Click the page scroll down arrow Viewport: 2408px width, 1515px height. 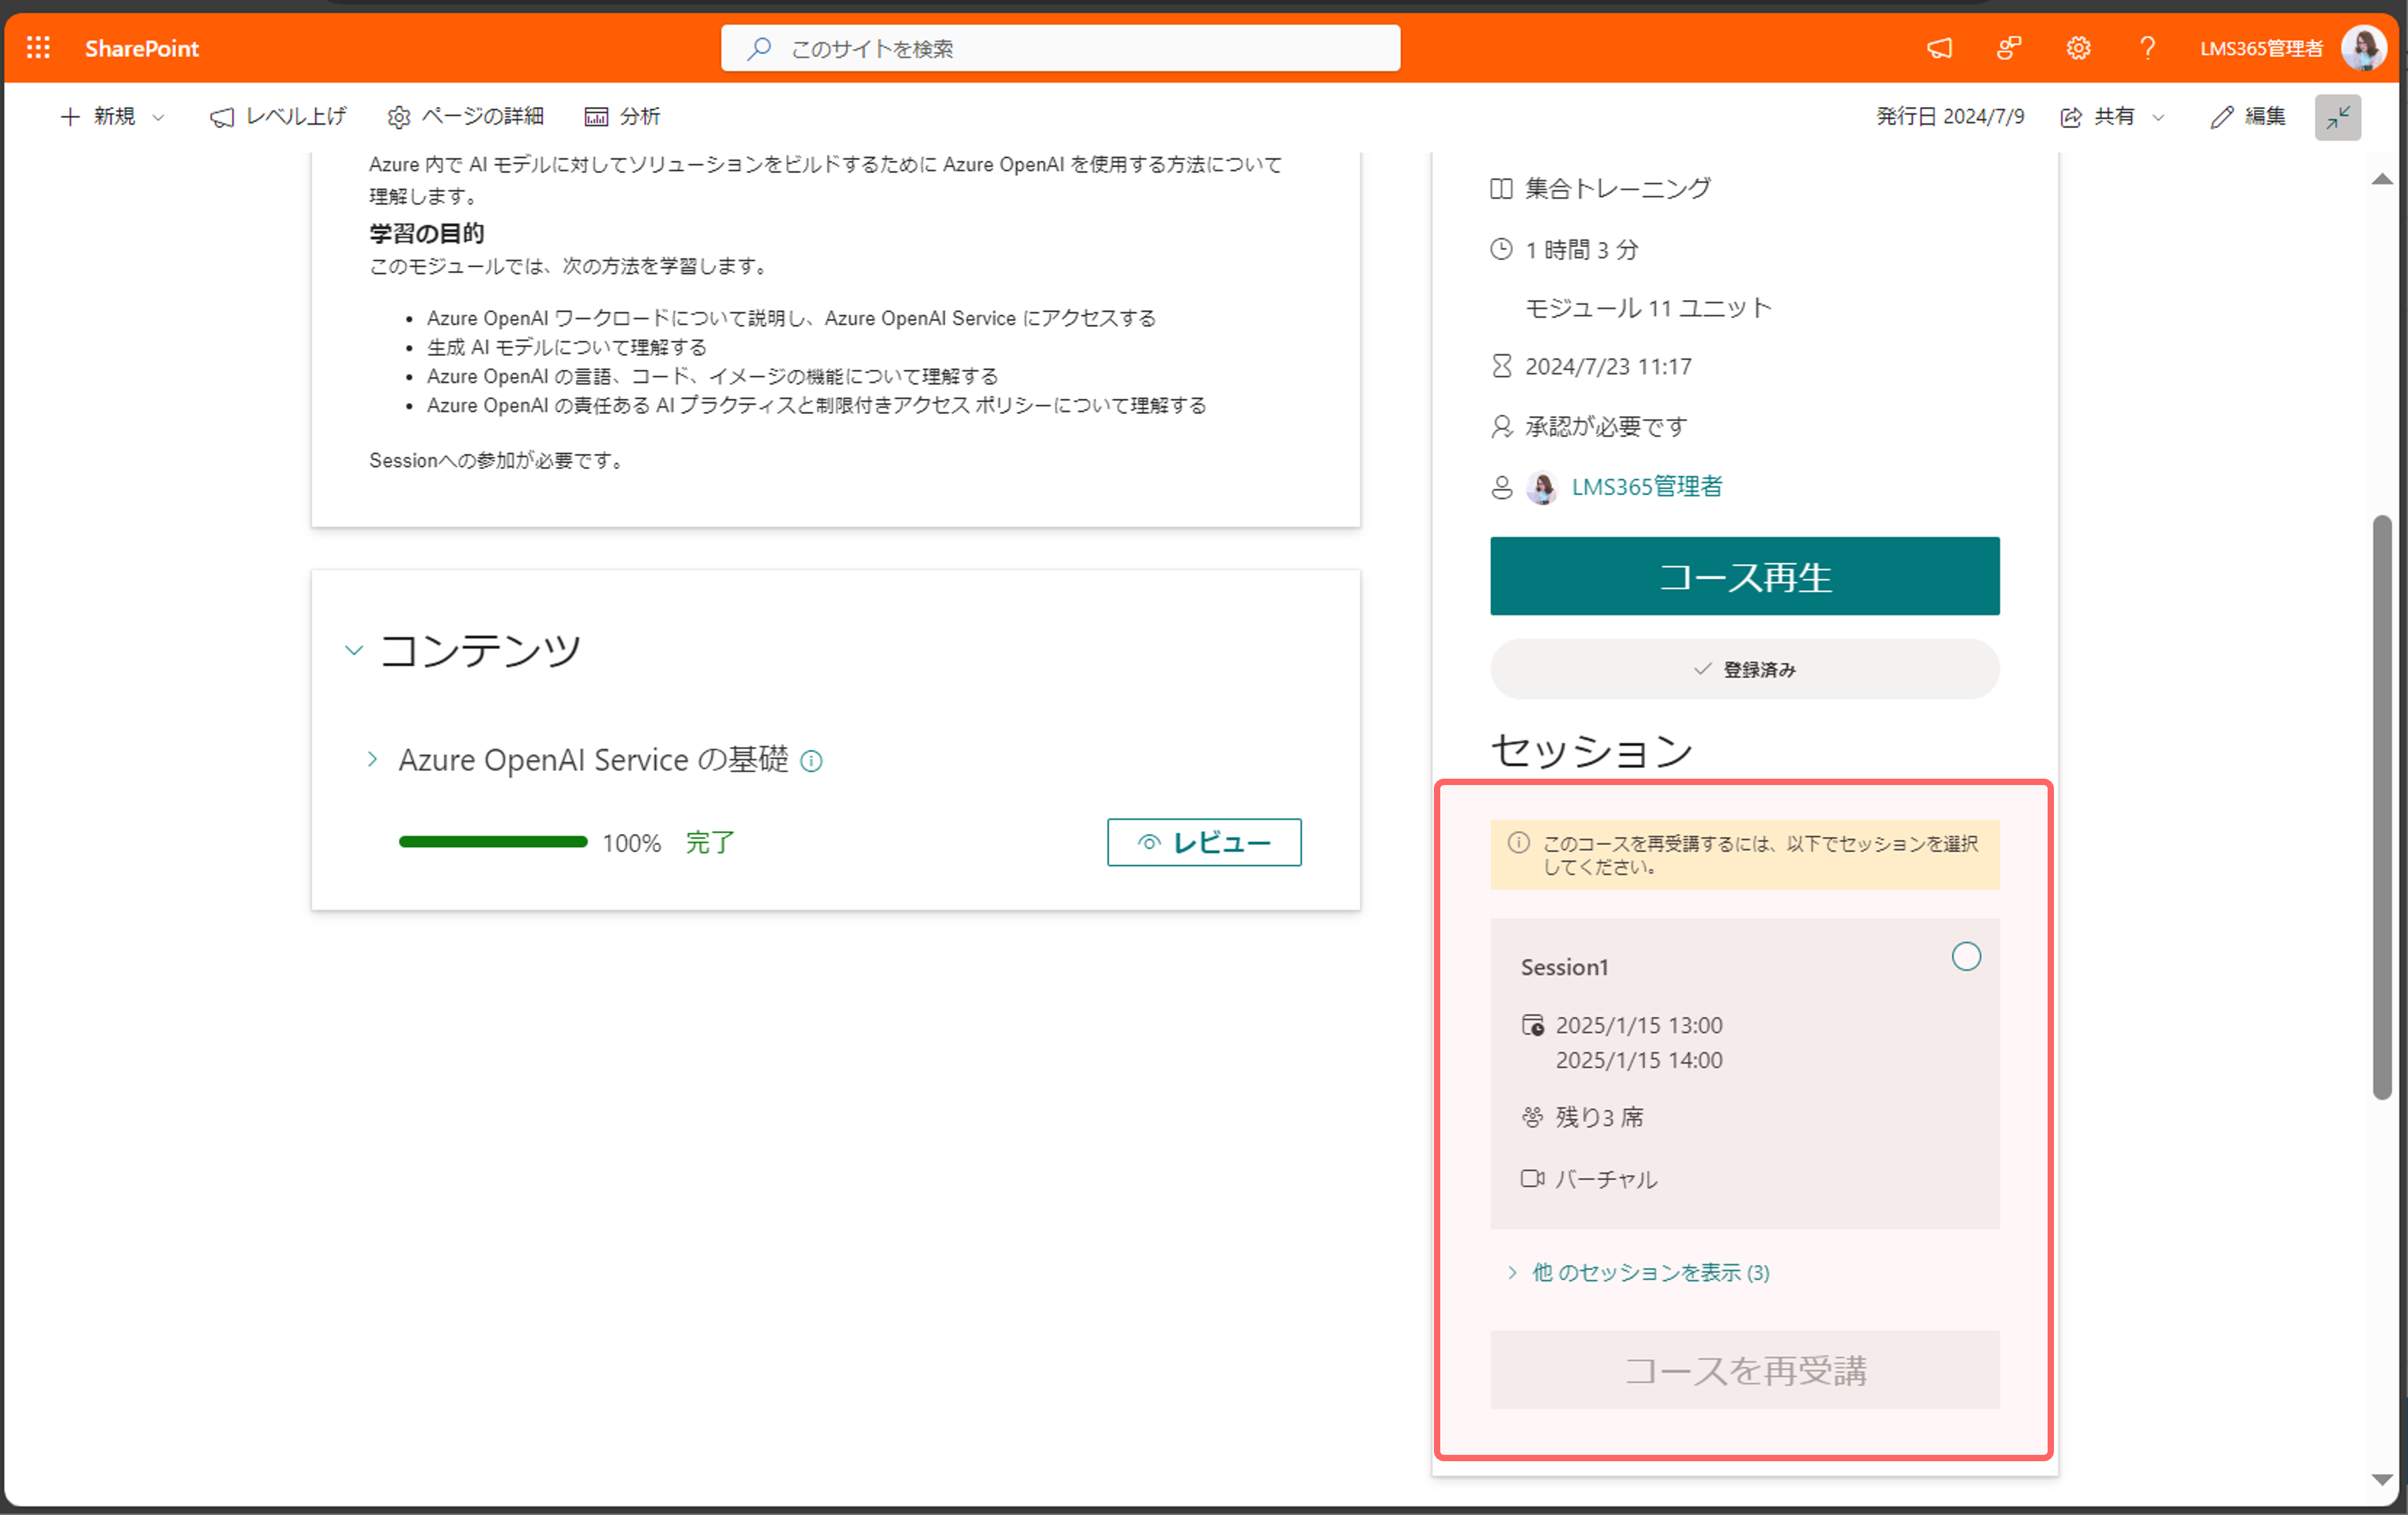[2382, 1480]
